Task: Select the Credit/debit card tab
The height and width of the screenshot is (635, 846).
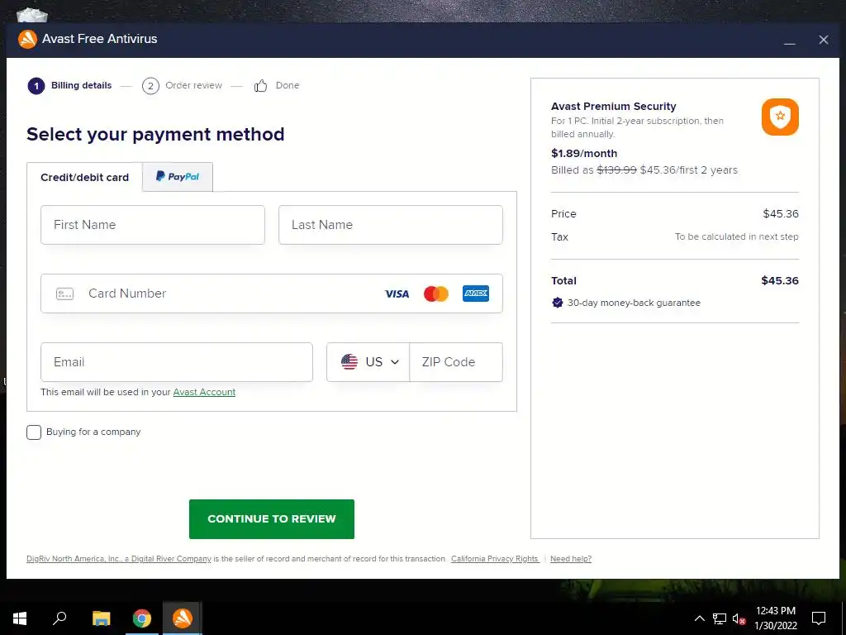Action: pos(85,177)
